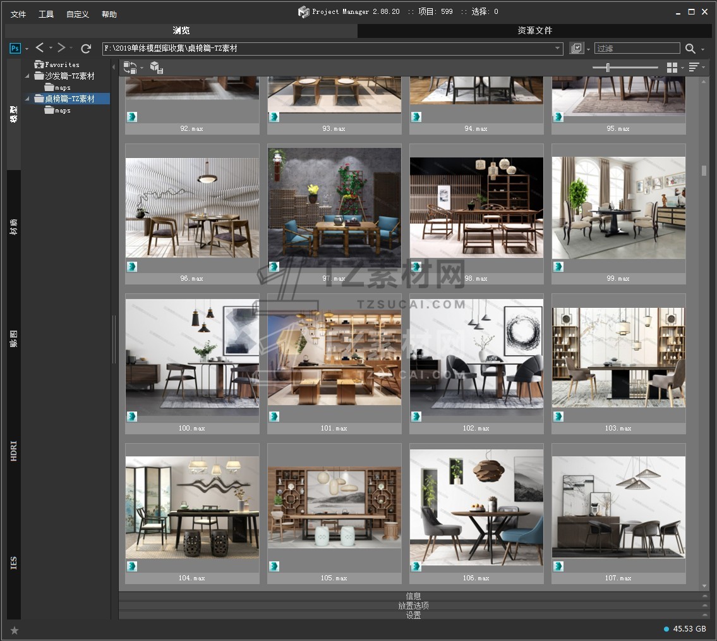Expand the 信息 info panel
The image size is (717, 641).
point(413,596)
